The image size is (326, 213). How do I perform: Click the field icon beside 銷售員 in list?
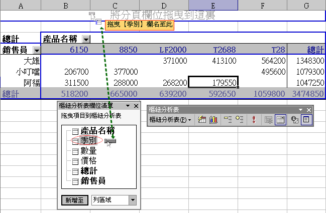point(75,182)
